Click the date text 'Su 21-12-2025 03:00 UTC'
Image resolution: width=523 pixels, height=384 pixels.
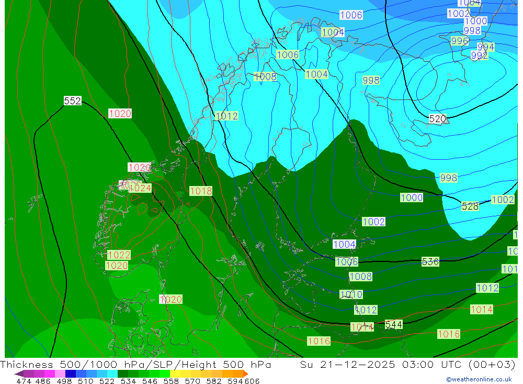point(382,364)
